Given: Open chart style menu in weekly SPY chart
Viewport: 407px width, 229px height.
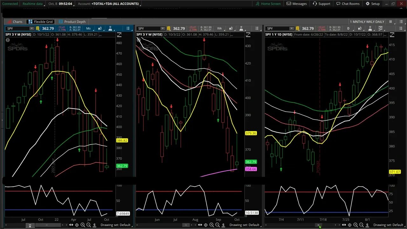Looking at the screenshot, I should pos(231,29).
